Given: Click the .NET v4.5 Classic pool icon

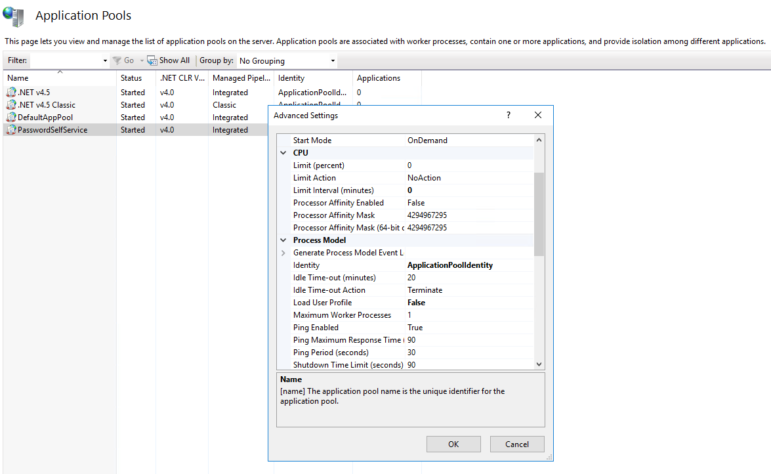Looking at the screenshot, I should [11, 105].
